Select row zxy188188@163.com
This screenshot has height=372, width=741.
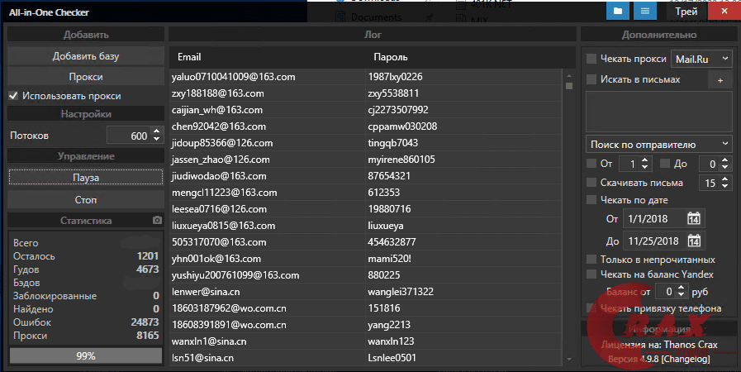[365, 93]
